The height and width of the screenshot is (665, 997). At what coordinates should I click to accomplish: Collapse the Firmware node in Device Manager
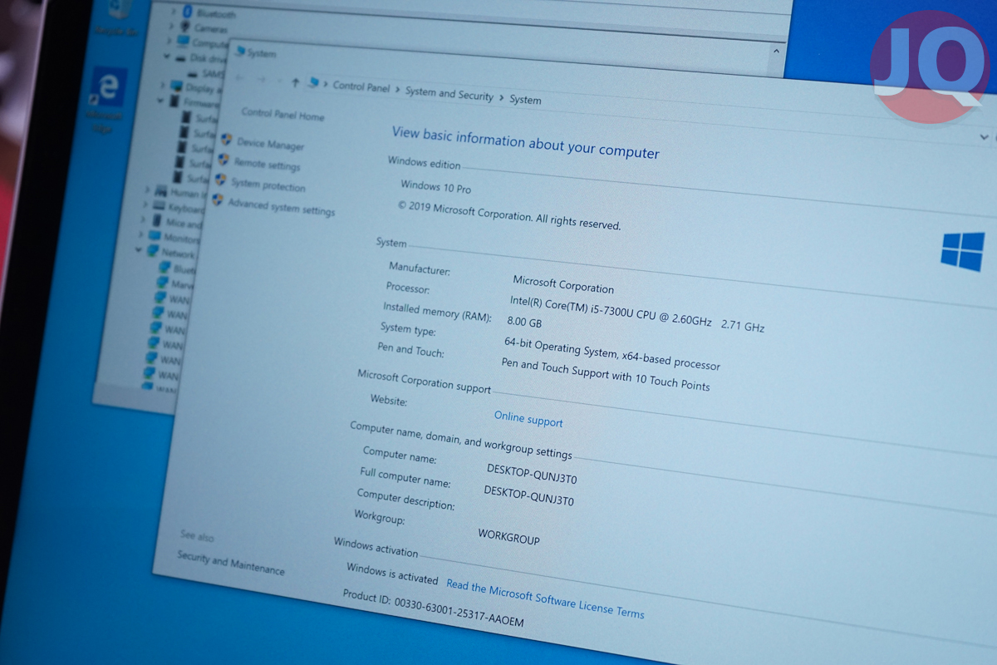click(x=160, y=100)
